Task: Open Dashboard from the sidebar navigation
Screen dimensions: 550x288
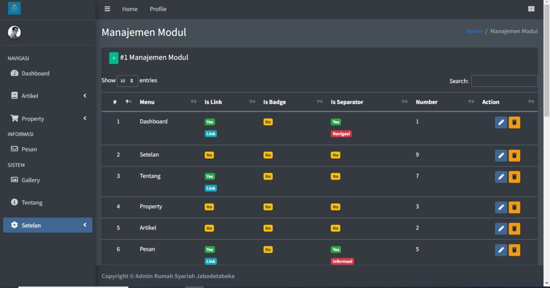Action: 35,73
